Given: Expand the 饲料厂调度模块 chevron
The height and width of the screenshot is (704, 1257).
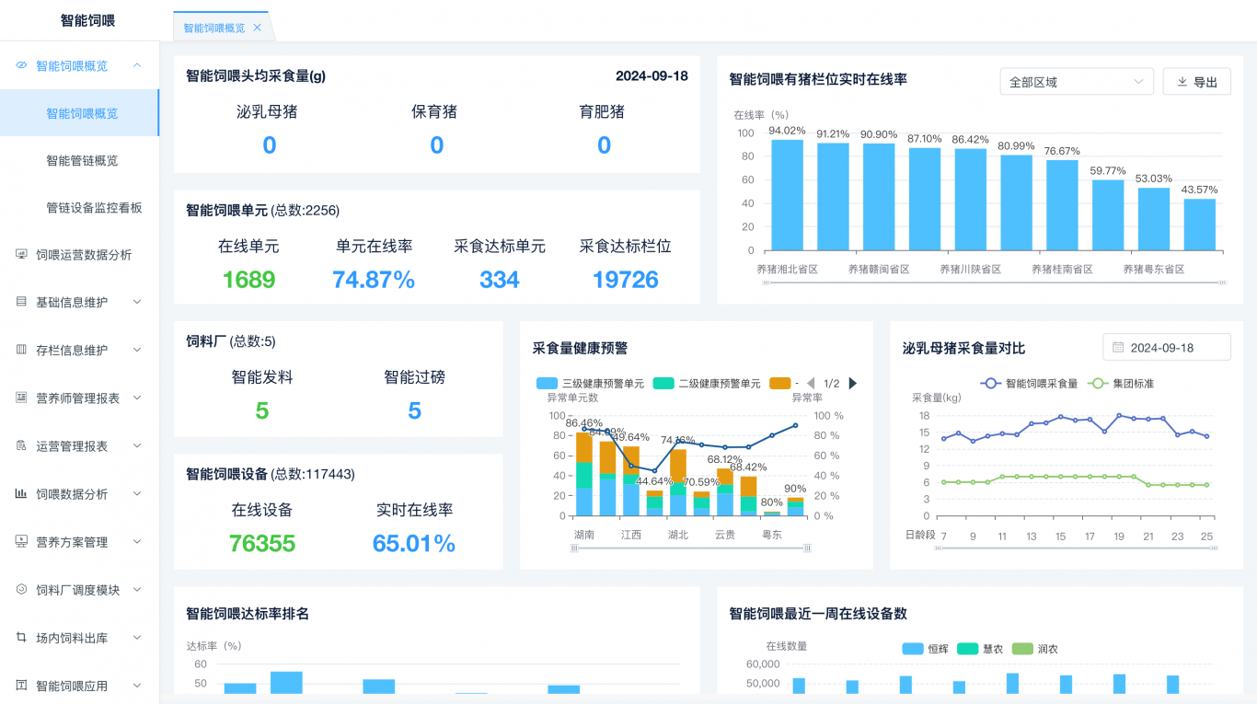Looking at the screenshot, I should coord(137,589).
